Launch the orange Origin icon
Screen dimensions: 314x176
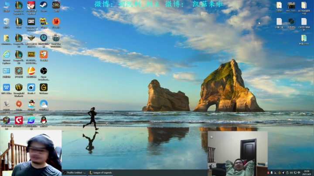(19, 104)
